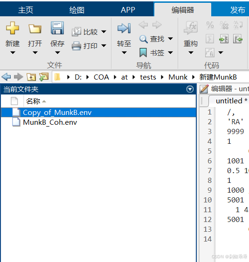The height and width of the screenshot is (262, 249).
Task: Open the Save (保存) dropdown arrow
Action: (x=57, y=53)
